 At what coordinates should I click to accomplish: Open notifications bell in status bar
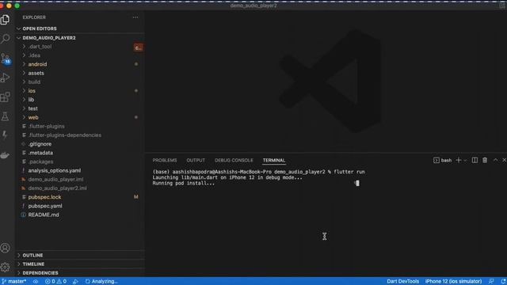point(503,282)
